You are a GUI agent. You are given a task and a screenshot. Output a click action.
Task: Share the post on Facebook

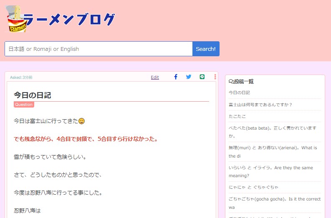176,77
